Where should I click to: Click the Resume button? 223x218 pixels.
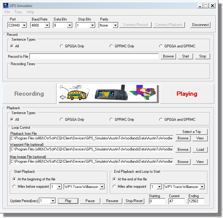[112, 201]
